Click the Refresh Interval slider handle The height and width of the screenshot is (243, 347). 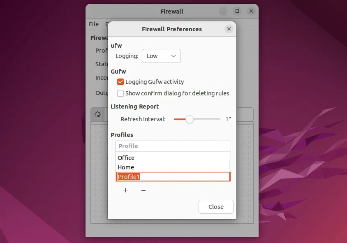point(189,119)
